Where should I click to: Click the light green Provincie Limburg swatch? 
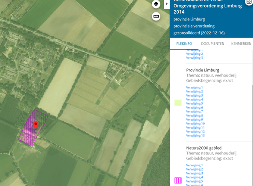pyautogui.click(x=178, y=103)
